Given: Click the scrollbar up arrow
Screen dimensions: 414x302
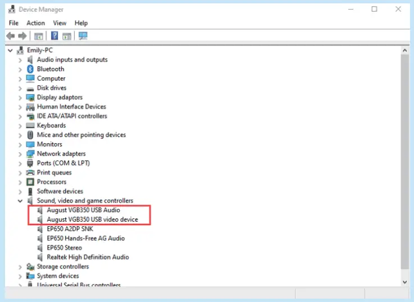Looking at the screenshot, I should pos(405,51).
